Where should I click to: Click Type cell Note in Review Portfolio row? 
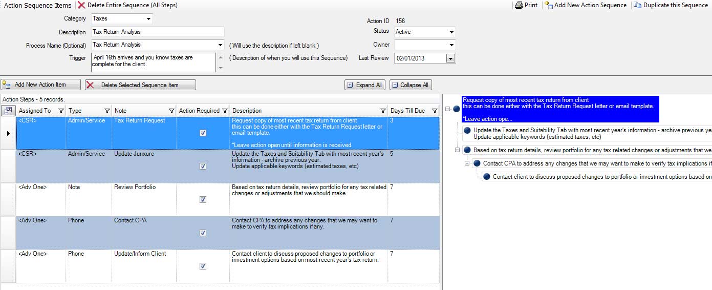click(89, 199)
